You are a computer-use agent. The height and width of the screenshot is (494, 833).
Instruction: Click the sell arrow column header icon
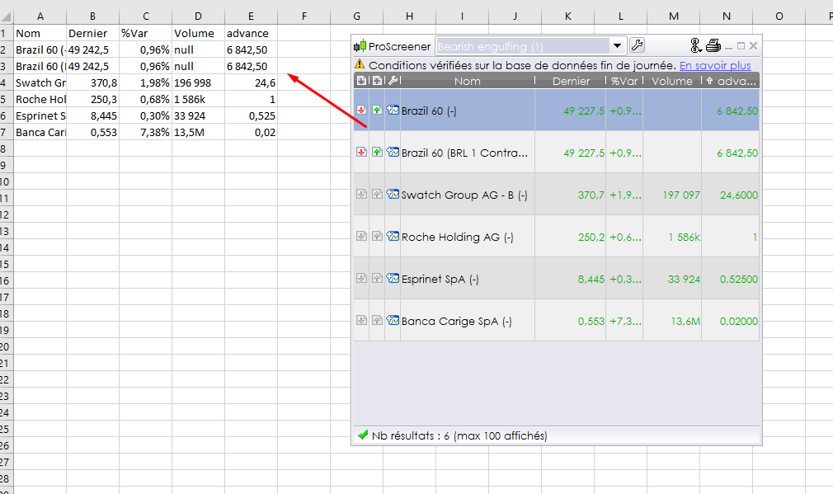coord(361,81)
